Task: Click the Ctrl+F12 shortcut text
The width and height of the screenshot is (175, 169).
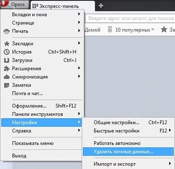Action: 158,122
